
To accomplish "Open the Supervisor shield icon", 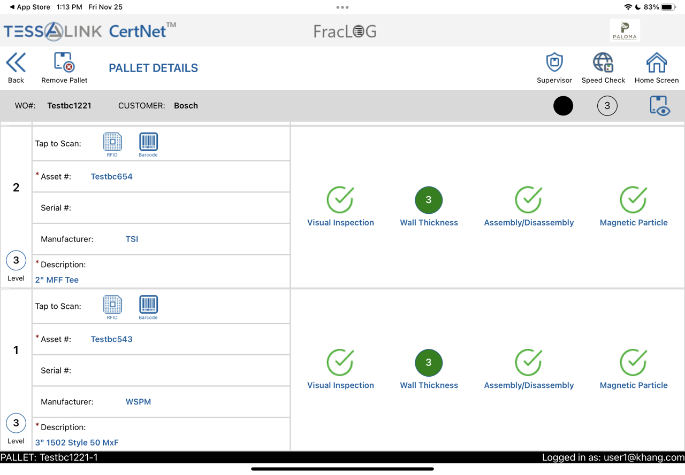I will pos(554,63).
